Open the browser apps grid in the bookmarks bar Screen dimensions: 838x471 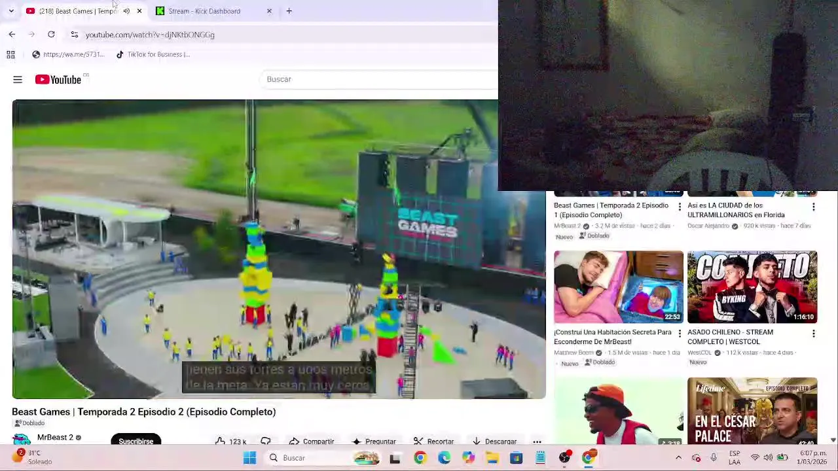coord(10,54)
